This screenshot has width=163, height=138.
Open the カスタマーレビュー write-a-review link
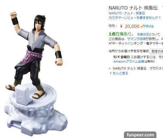coord(135,18)
